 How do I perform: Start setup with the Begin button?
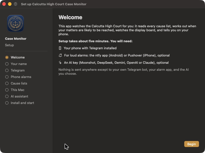[x=191, y=144]
